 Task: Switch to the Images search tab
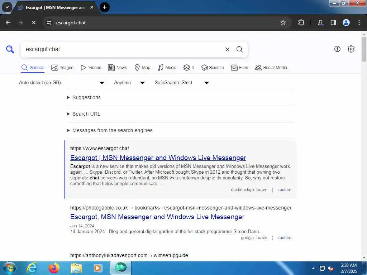[62, 68]
